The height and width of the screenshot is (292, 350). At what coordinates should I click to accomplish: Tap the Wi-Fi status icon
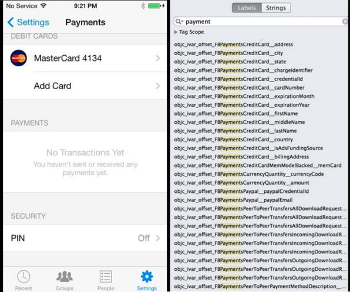pos(43,6)
